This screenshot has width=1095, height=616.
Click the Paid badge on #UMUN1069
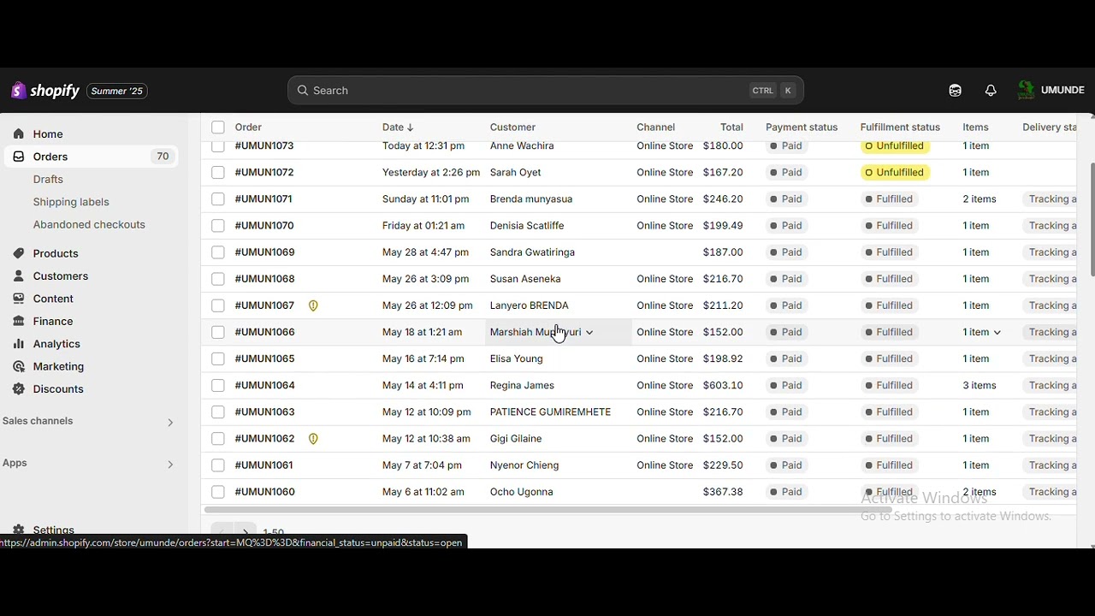786,252
